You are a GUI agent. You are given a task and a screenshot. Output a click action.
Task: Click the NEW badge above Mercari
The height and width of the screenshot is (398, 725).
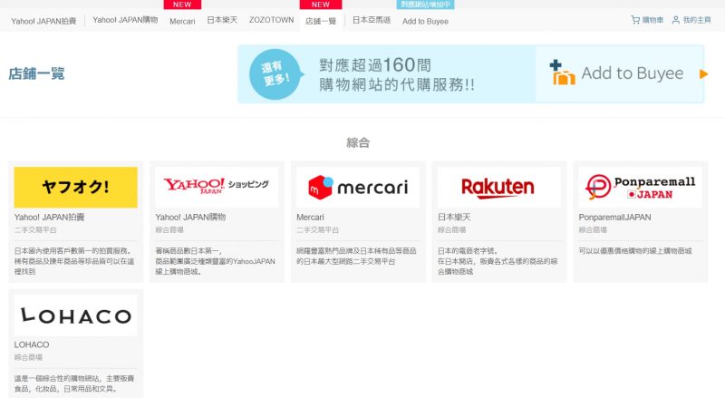pyautogui.click(x=182, y=5)
